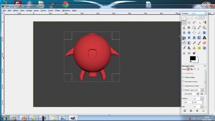
Task: Set selection mode to Replace
Action: 188,69
